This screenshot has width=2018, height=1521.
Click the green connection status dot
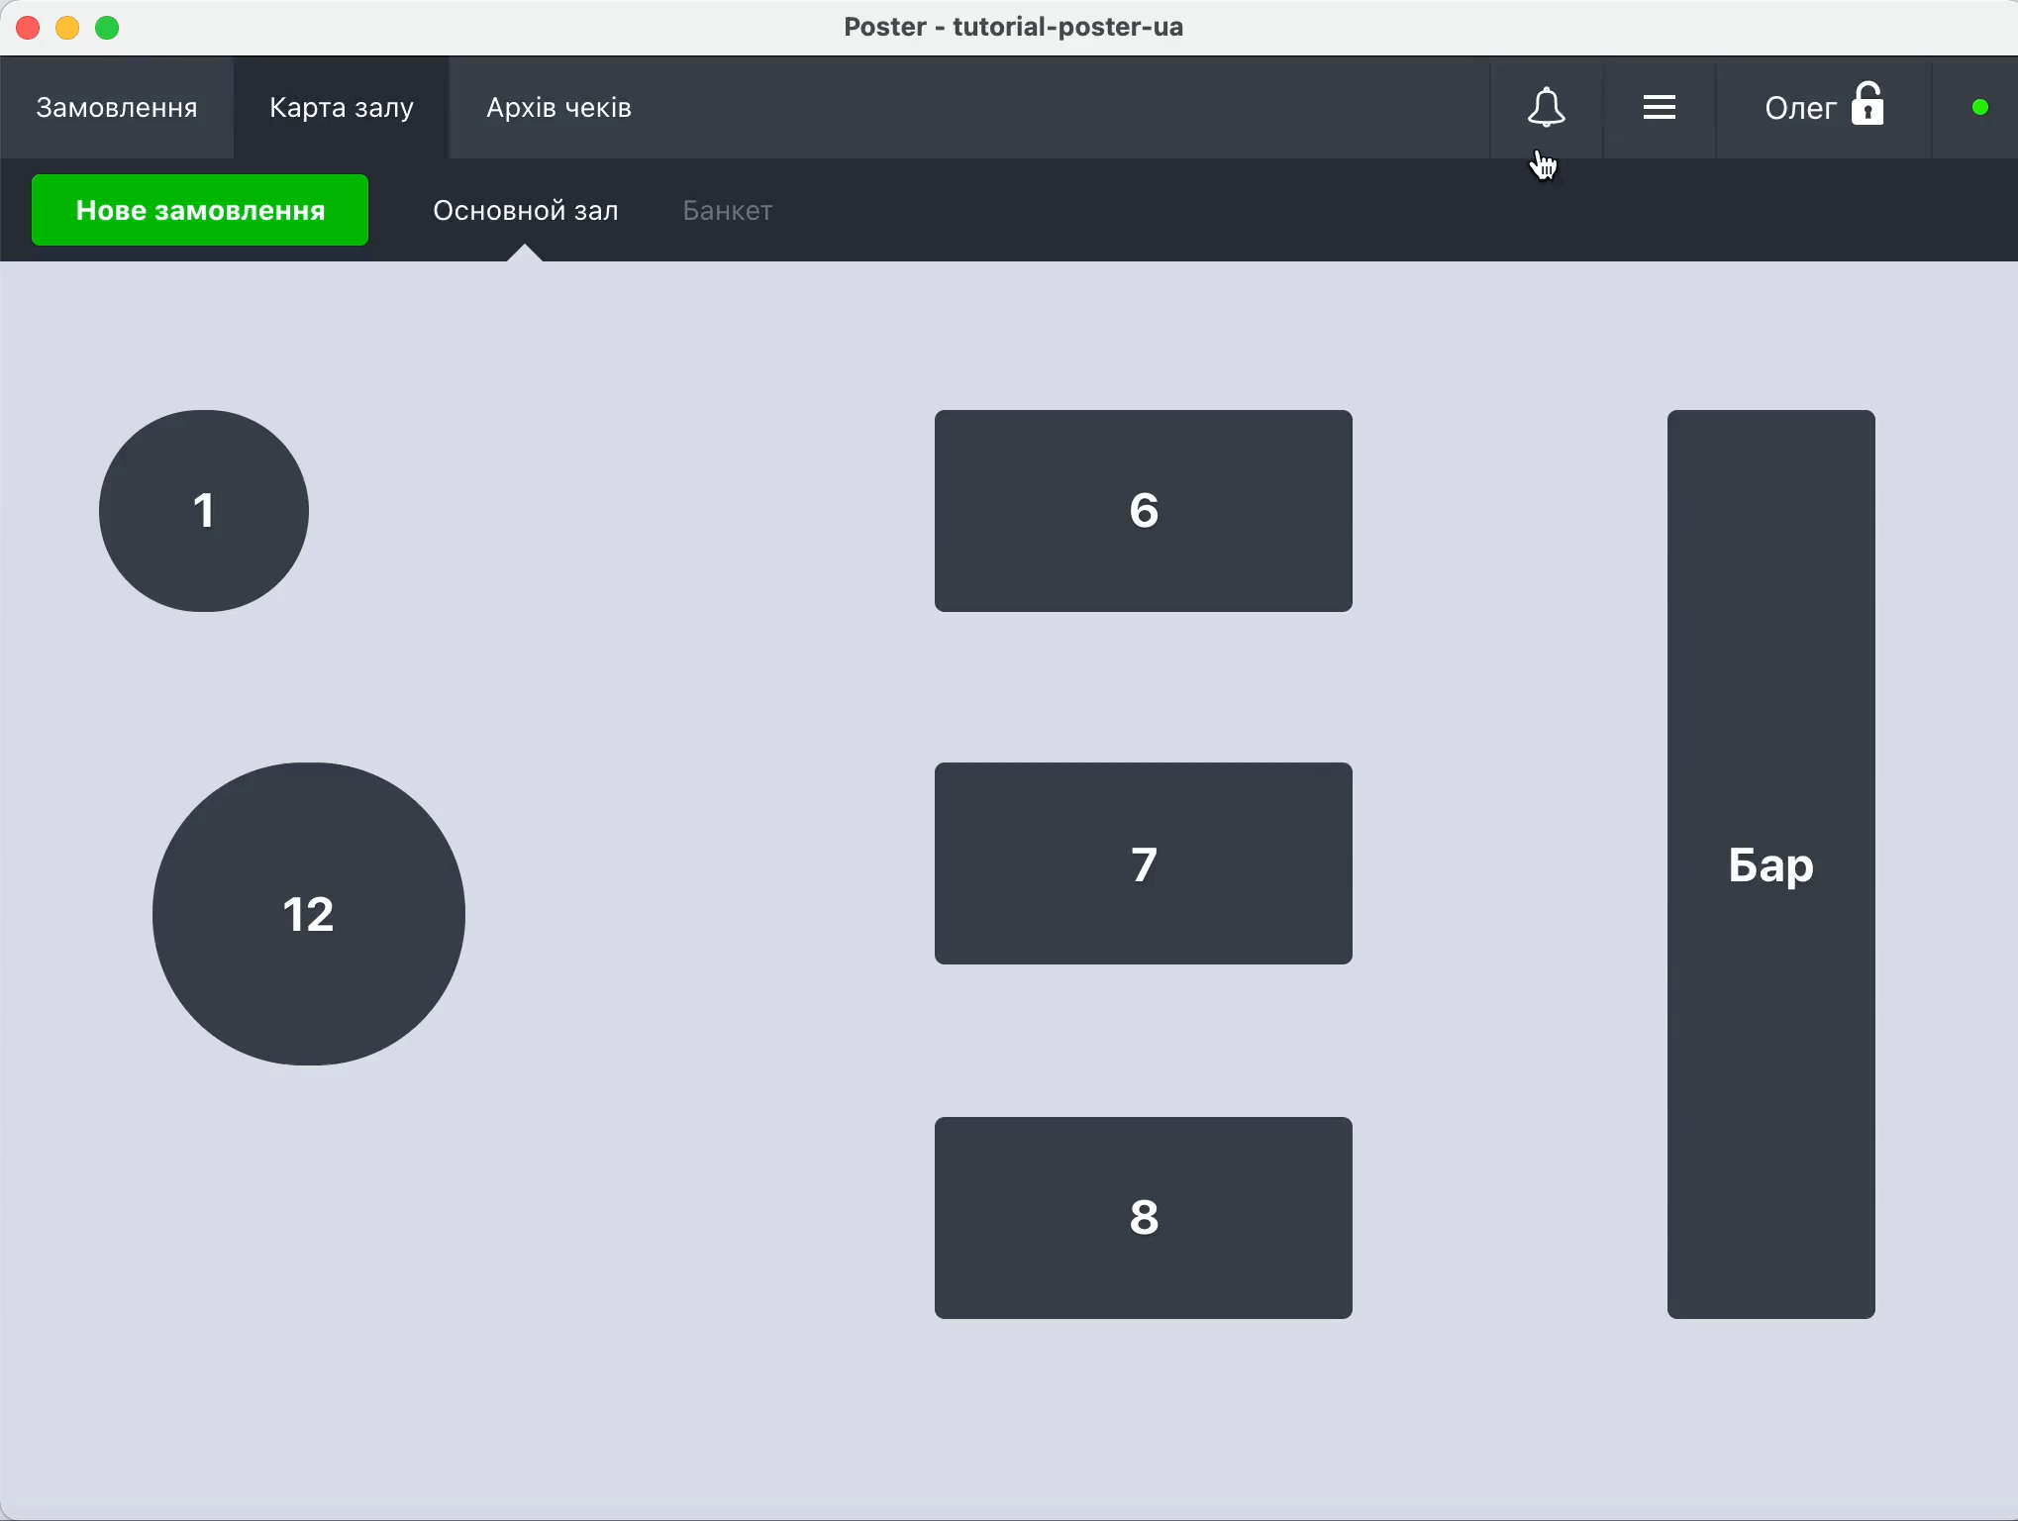pos(1979,107)
